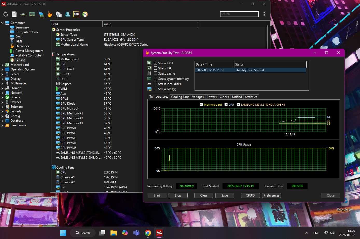Screen dimensions: 360x239
Task: Toggle Motherboard graph legend checkbox
Action: pyautogui.click(x=201, y=105)
